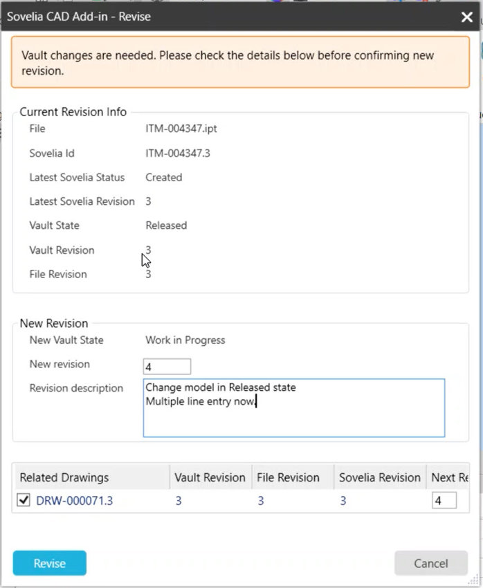Click the New Vault State value Work in Progress
Image resolution: width=483 pixels, height=588 pixels.
coord(185,340)
